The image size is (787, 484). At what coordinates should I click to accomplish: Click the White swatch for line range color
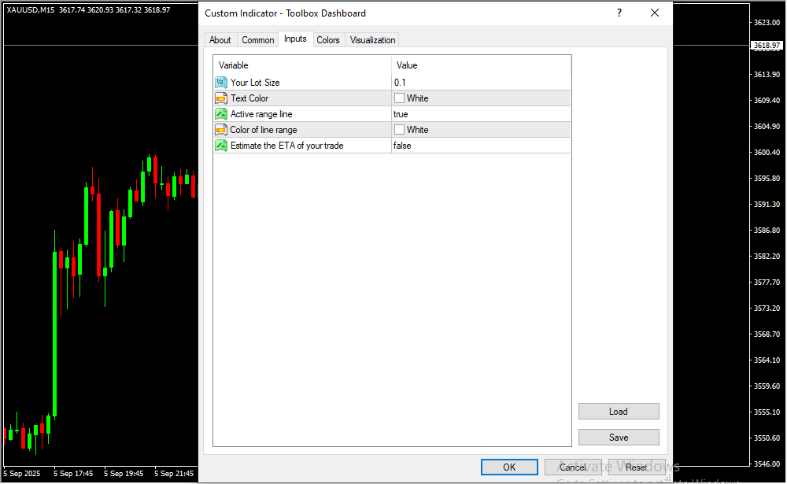click(400, 130)
